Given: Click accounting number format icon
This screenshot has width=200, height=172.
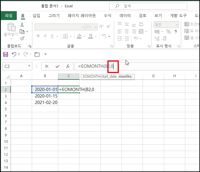Looking at the screenshot, I should pyautogui.click(x=157, y=32).
